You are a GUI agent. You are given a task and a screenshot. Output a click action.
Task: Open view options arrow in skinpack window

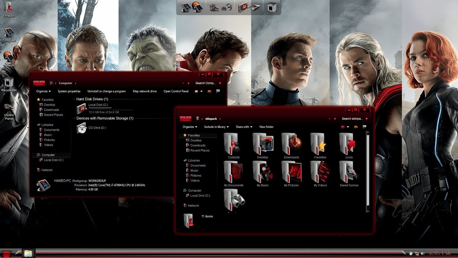click(348, 127)
